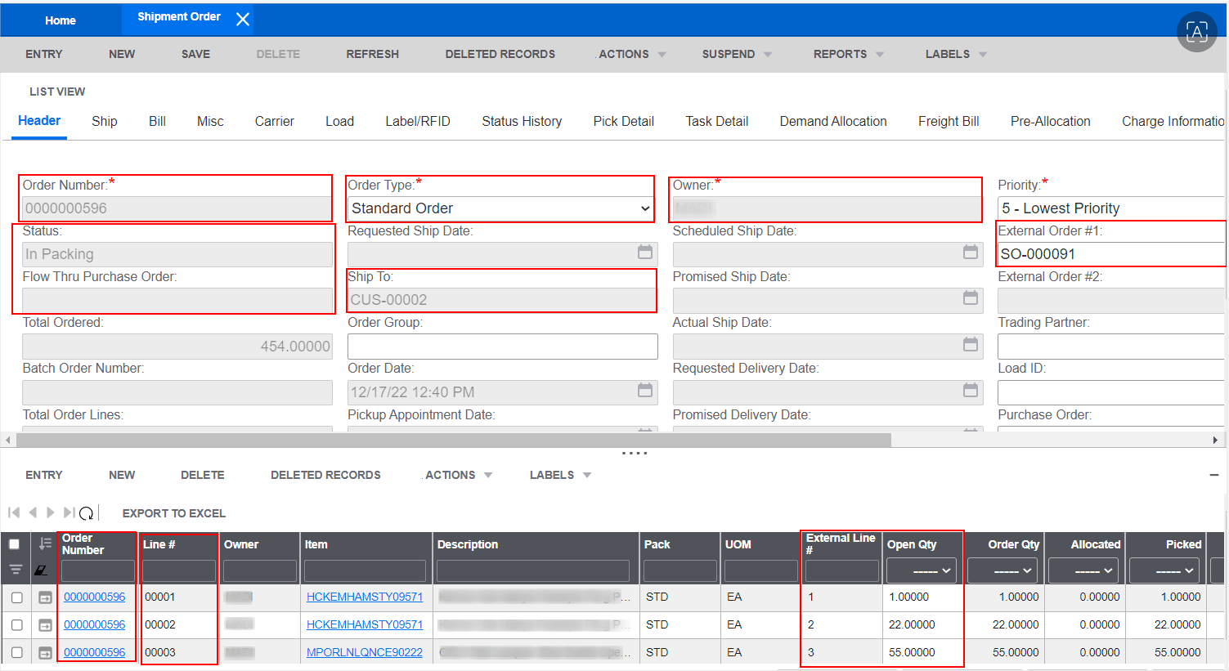Open calendar picker for Requested Ship Date

pyautogui.click(x=644, y=253)
